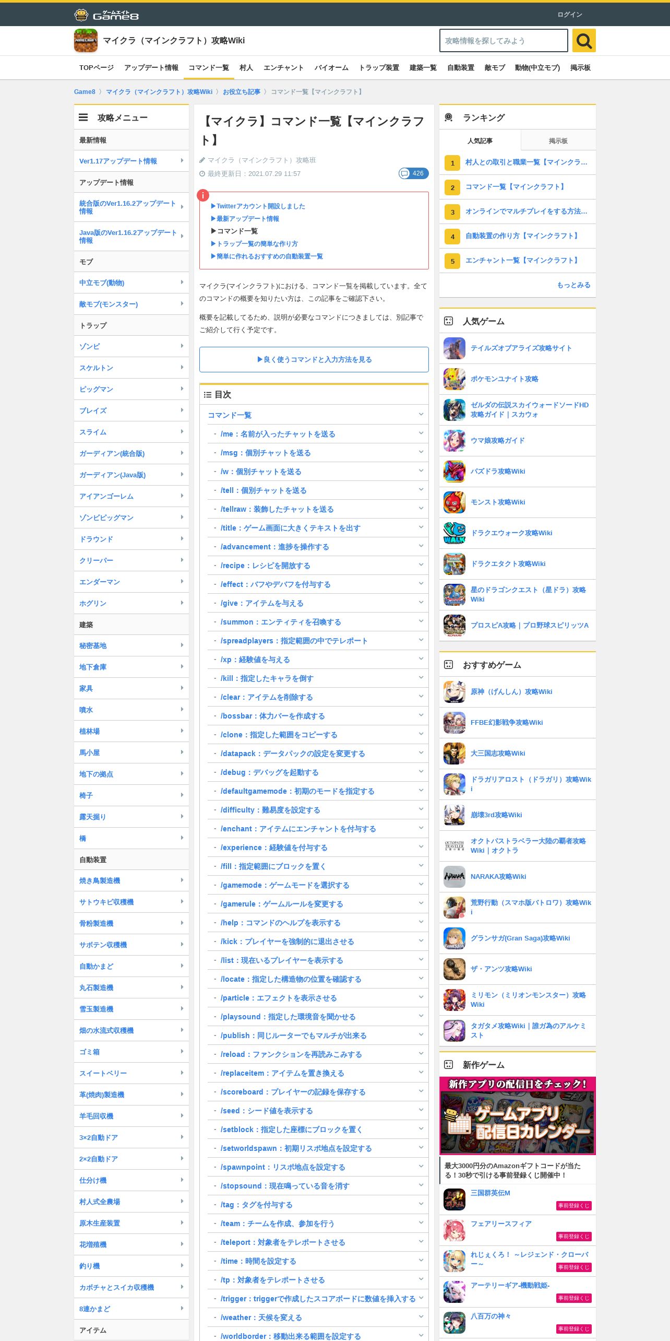Click the お役立ち記事 breadcrumb link
The image size is (670, 1341).
tap(241, 92)
